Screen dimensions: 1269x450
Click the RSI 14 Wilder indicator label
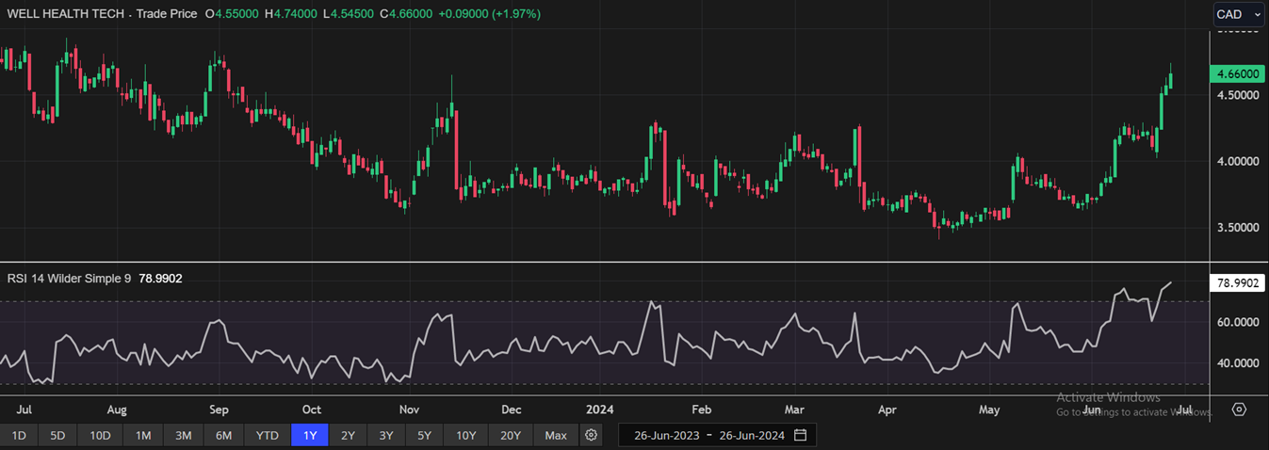click(x=69, y=279)
